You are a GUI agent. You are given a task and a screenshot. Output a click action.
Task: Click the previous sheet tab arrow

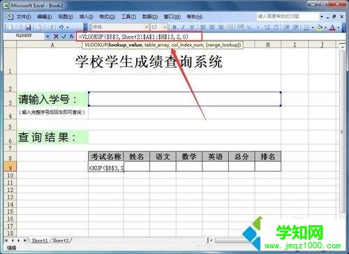point(13,240)
